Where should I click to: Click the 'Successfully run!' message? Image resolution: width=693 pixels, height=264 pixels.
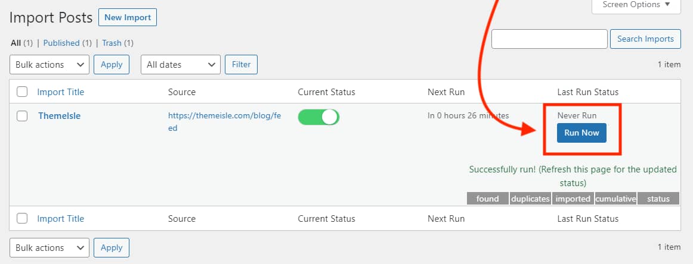click(x=573, y=176)
